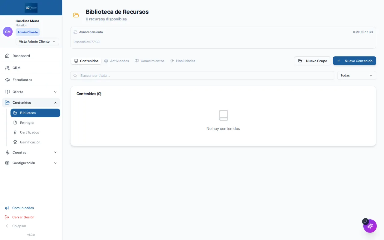
Task: Click the Certificados ribbon award icon
Action: 15,132
